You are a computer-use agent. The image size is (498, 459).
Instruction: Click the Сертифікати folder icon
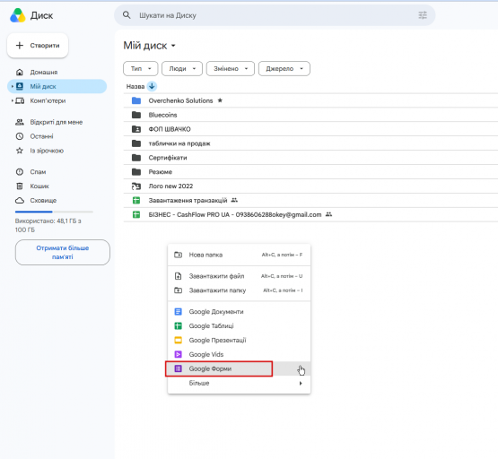coord(136,158)
